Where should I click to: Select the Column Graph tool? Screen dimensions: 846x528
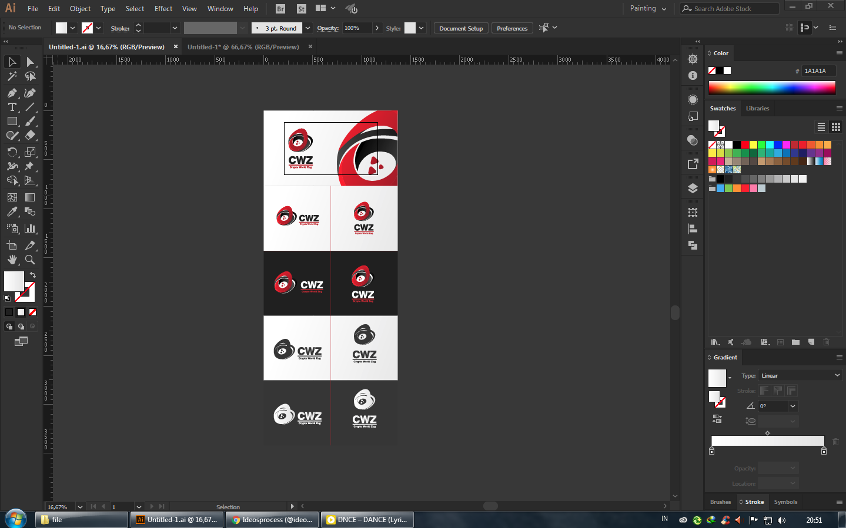pyautogui.click(x=30, y=228)
